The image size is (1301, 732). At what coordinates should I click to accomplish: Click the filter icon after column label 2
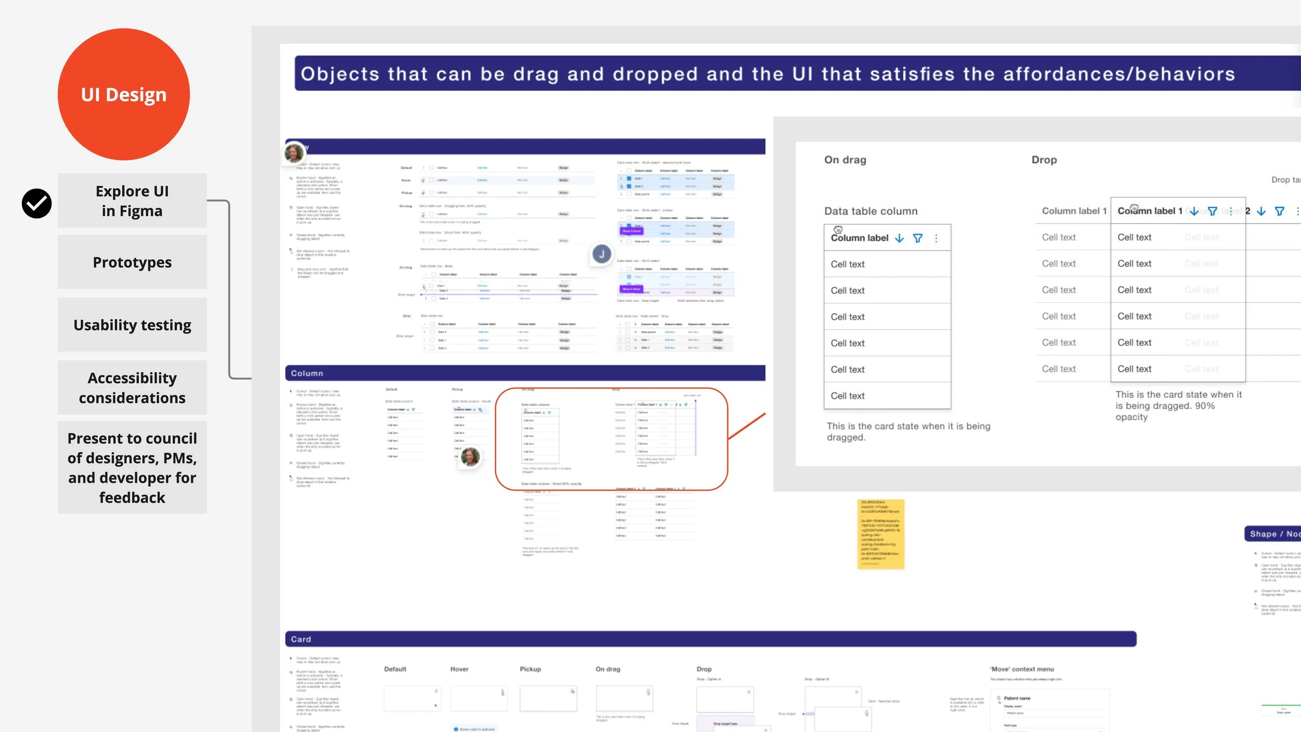tap(1280, 211)
